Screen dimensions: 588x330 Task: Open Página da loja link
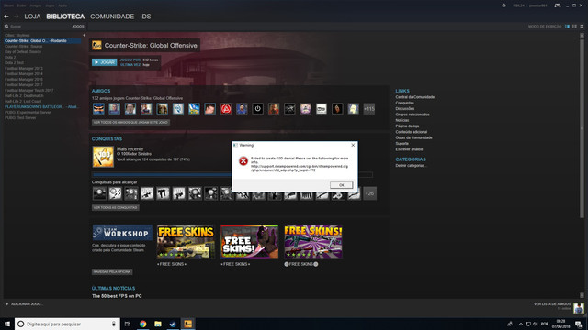407,126
